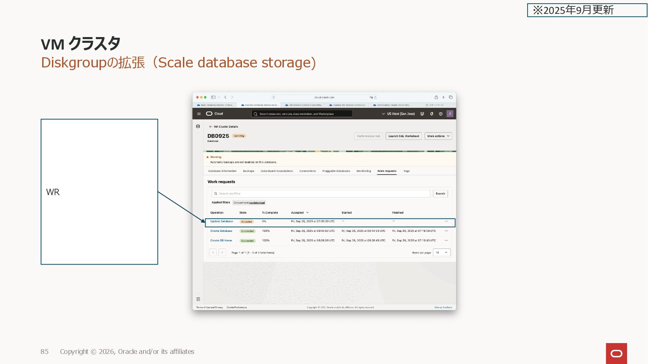Open the row actions menu for Update Database
Screen dimensions: 648x364
pyautogui.click(x=446, y=221)
